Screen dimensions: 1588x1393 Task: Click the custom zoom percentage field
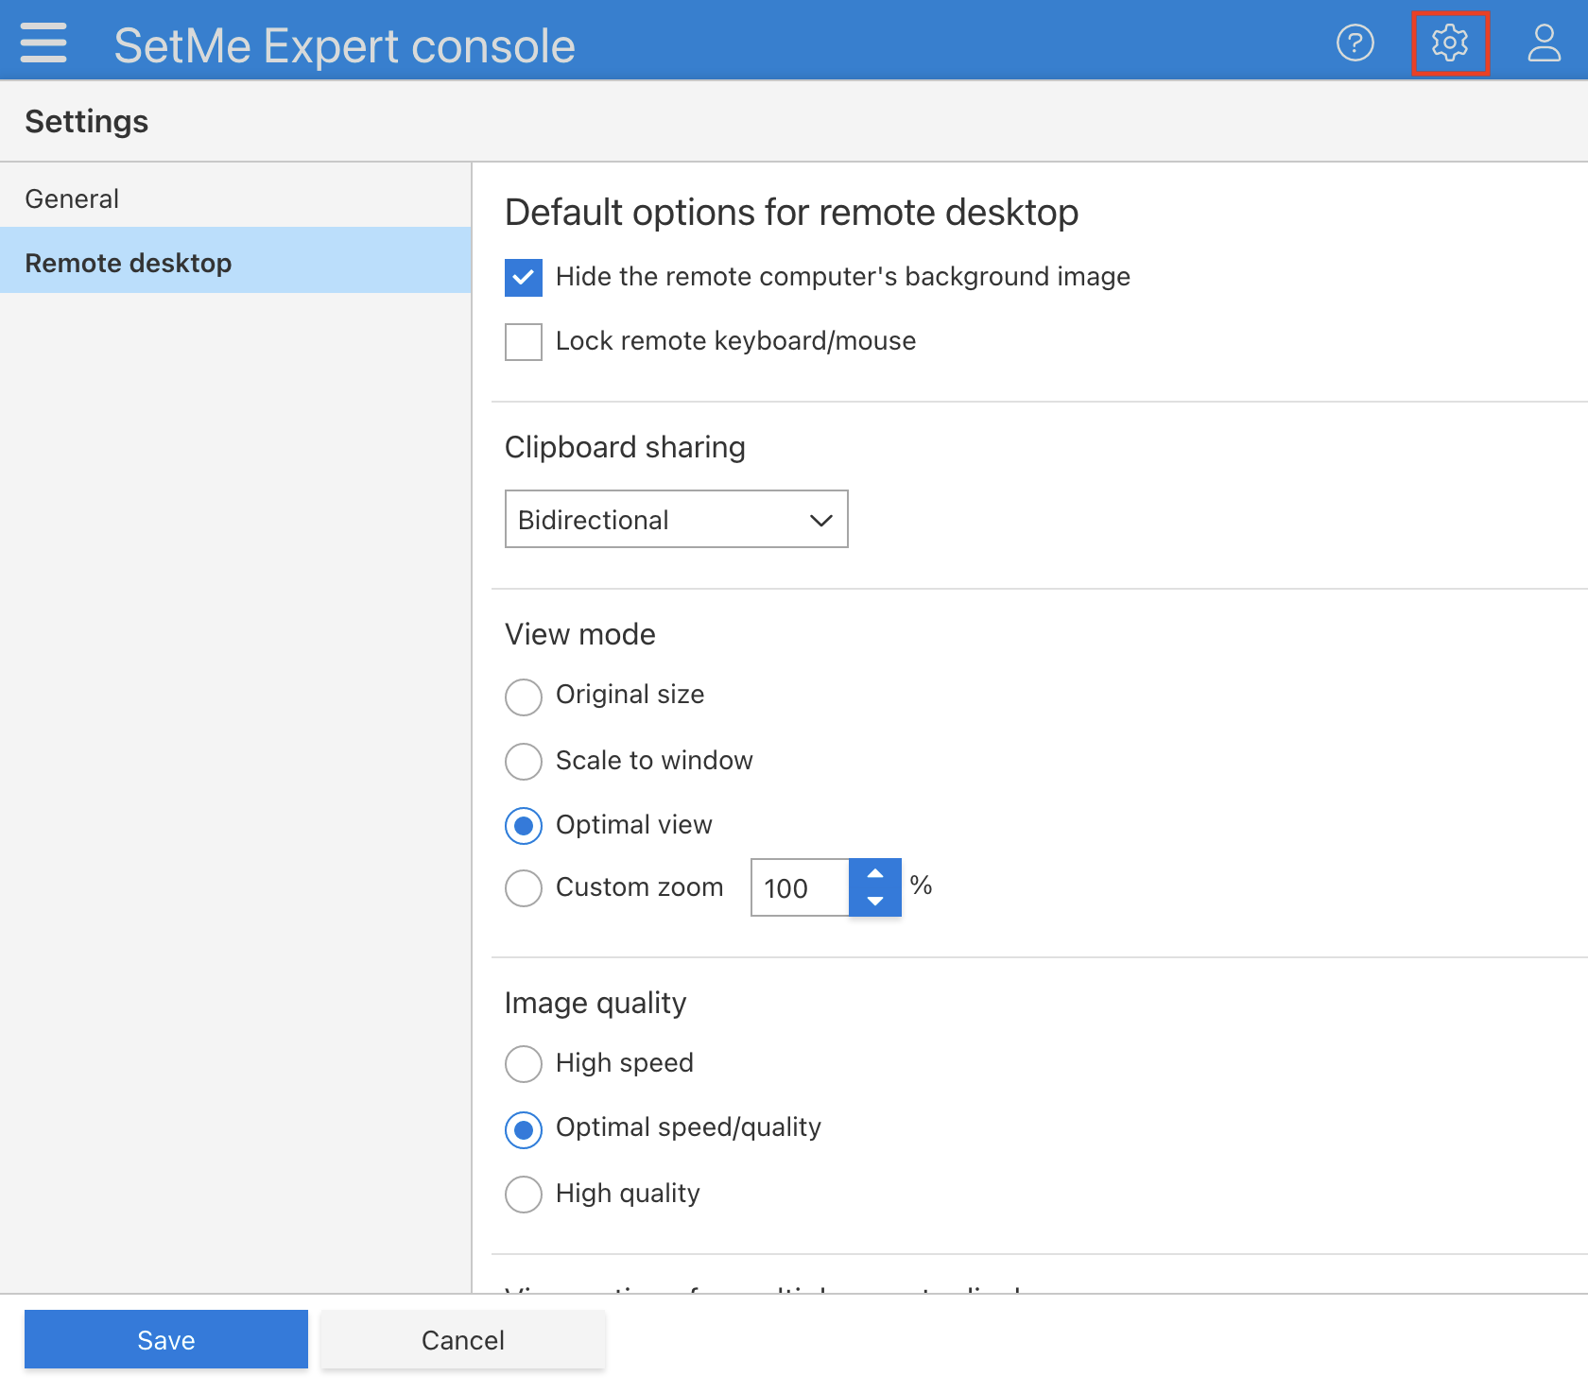(x=799, y=887)
